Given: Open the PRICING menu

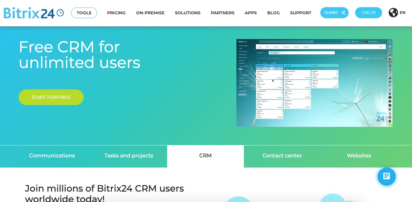Looking at the screenshot, I should tap(116, 13).
